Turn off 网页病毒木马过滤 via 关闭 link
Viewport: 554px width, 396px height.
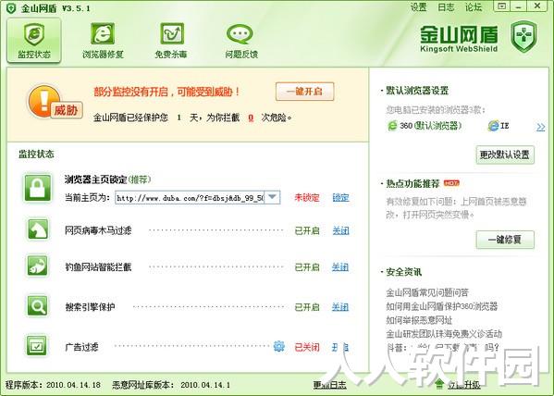tap(340, 231)
